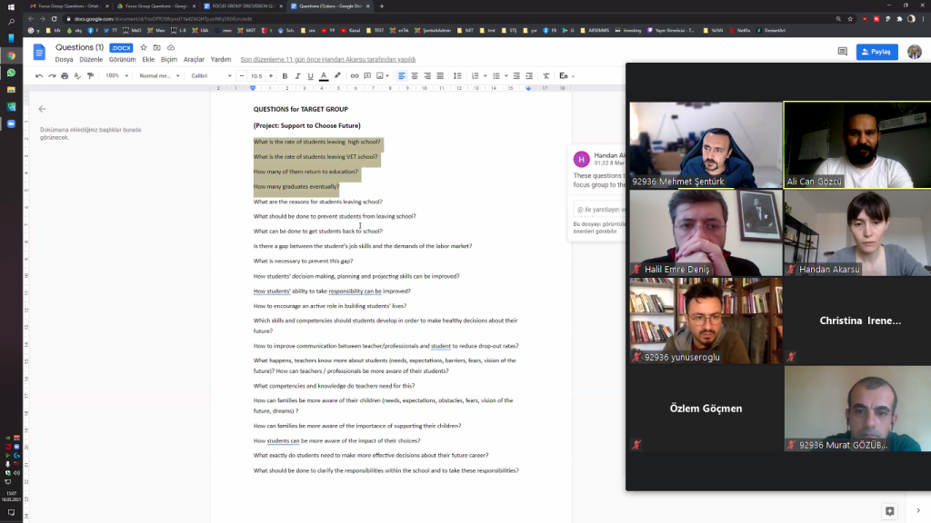Open the line spacing options

pos(457,76)
